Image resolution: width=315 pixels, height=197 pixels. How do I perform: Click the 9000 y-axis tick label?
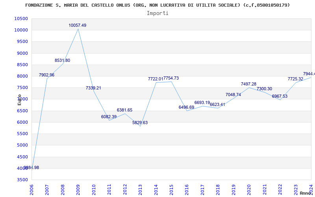(x=22, y=53)
